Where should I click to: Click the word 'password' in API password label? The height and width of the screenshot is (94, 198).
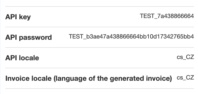tap(35, 37)
